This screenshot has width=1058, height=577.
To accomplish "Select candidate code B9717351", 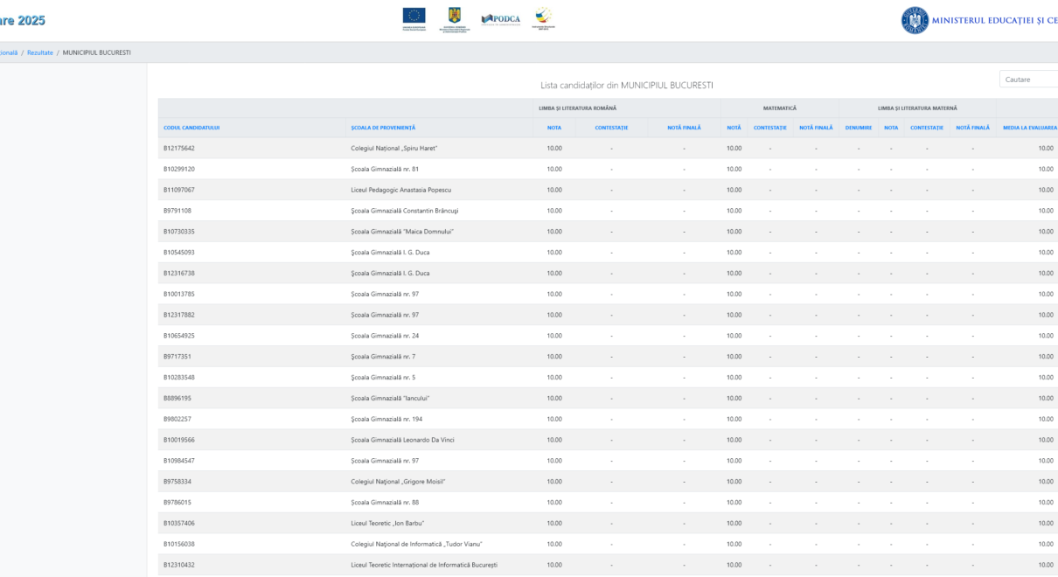I will pyautogui.click(x=177, y=357).
